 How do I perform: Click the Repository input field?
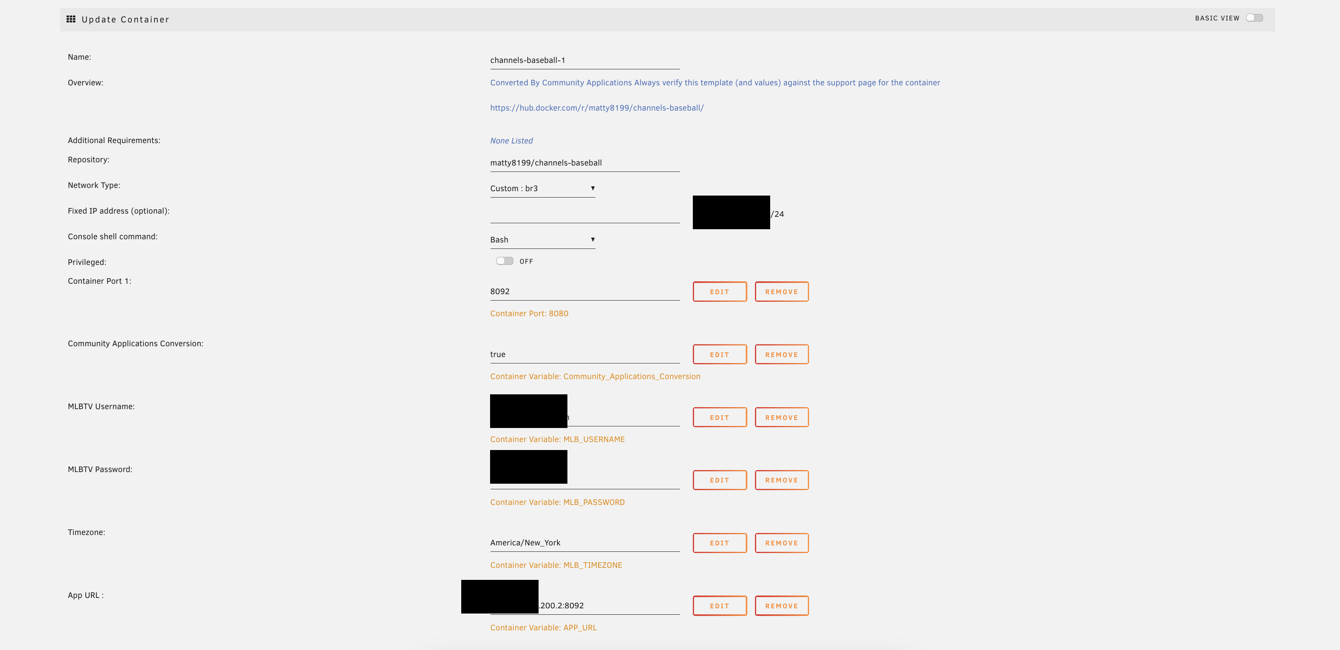[x=584, y=163]
